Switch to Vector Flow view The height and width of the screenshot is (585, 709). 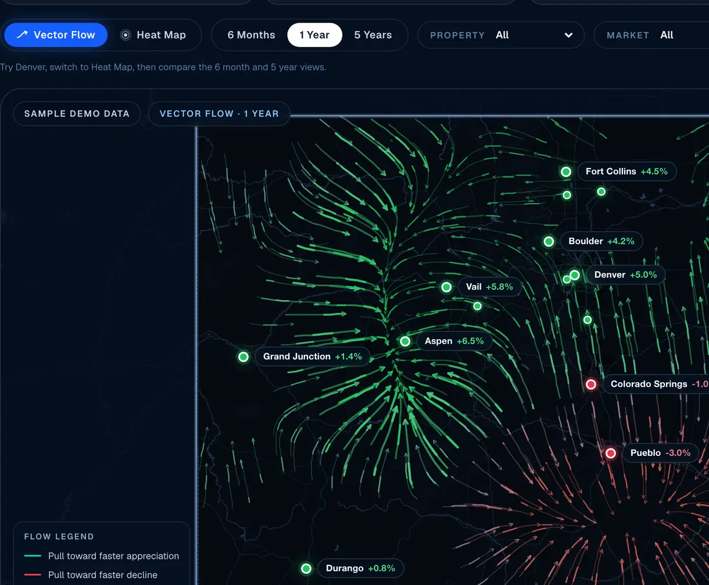point(56,35)
